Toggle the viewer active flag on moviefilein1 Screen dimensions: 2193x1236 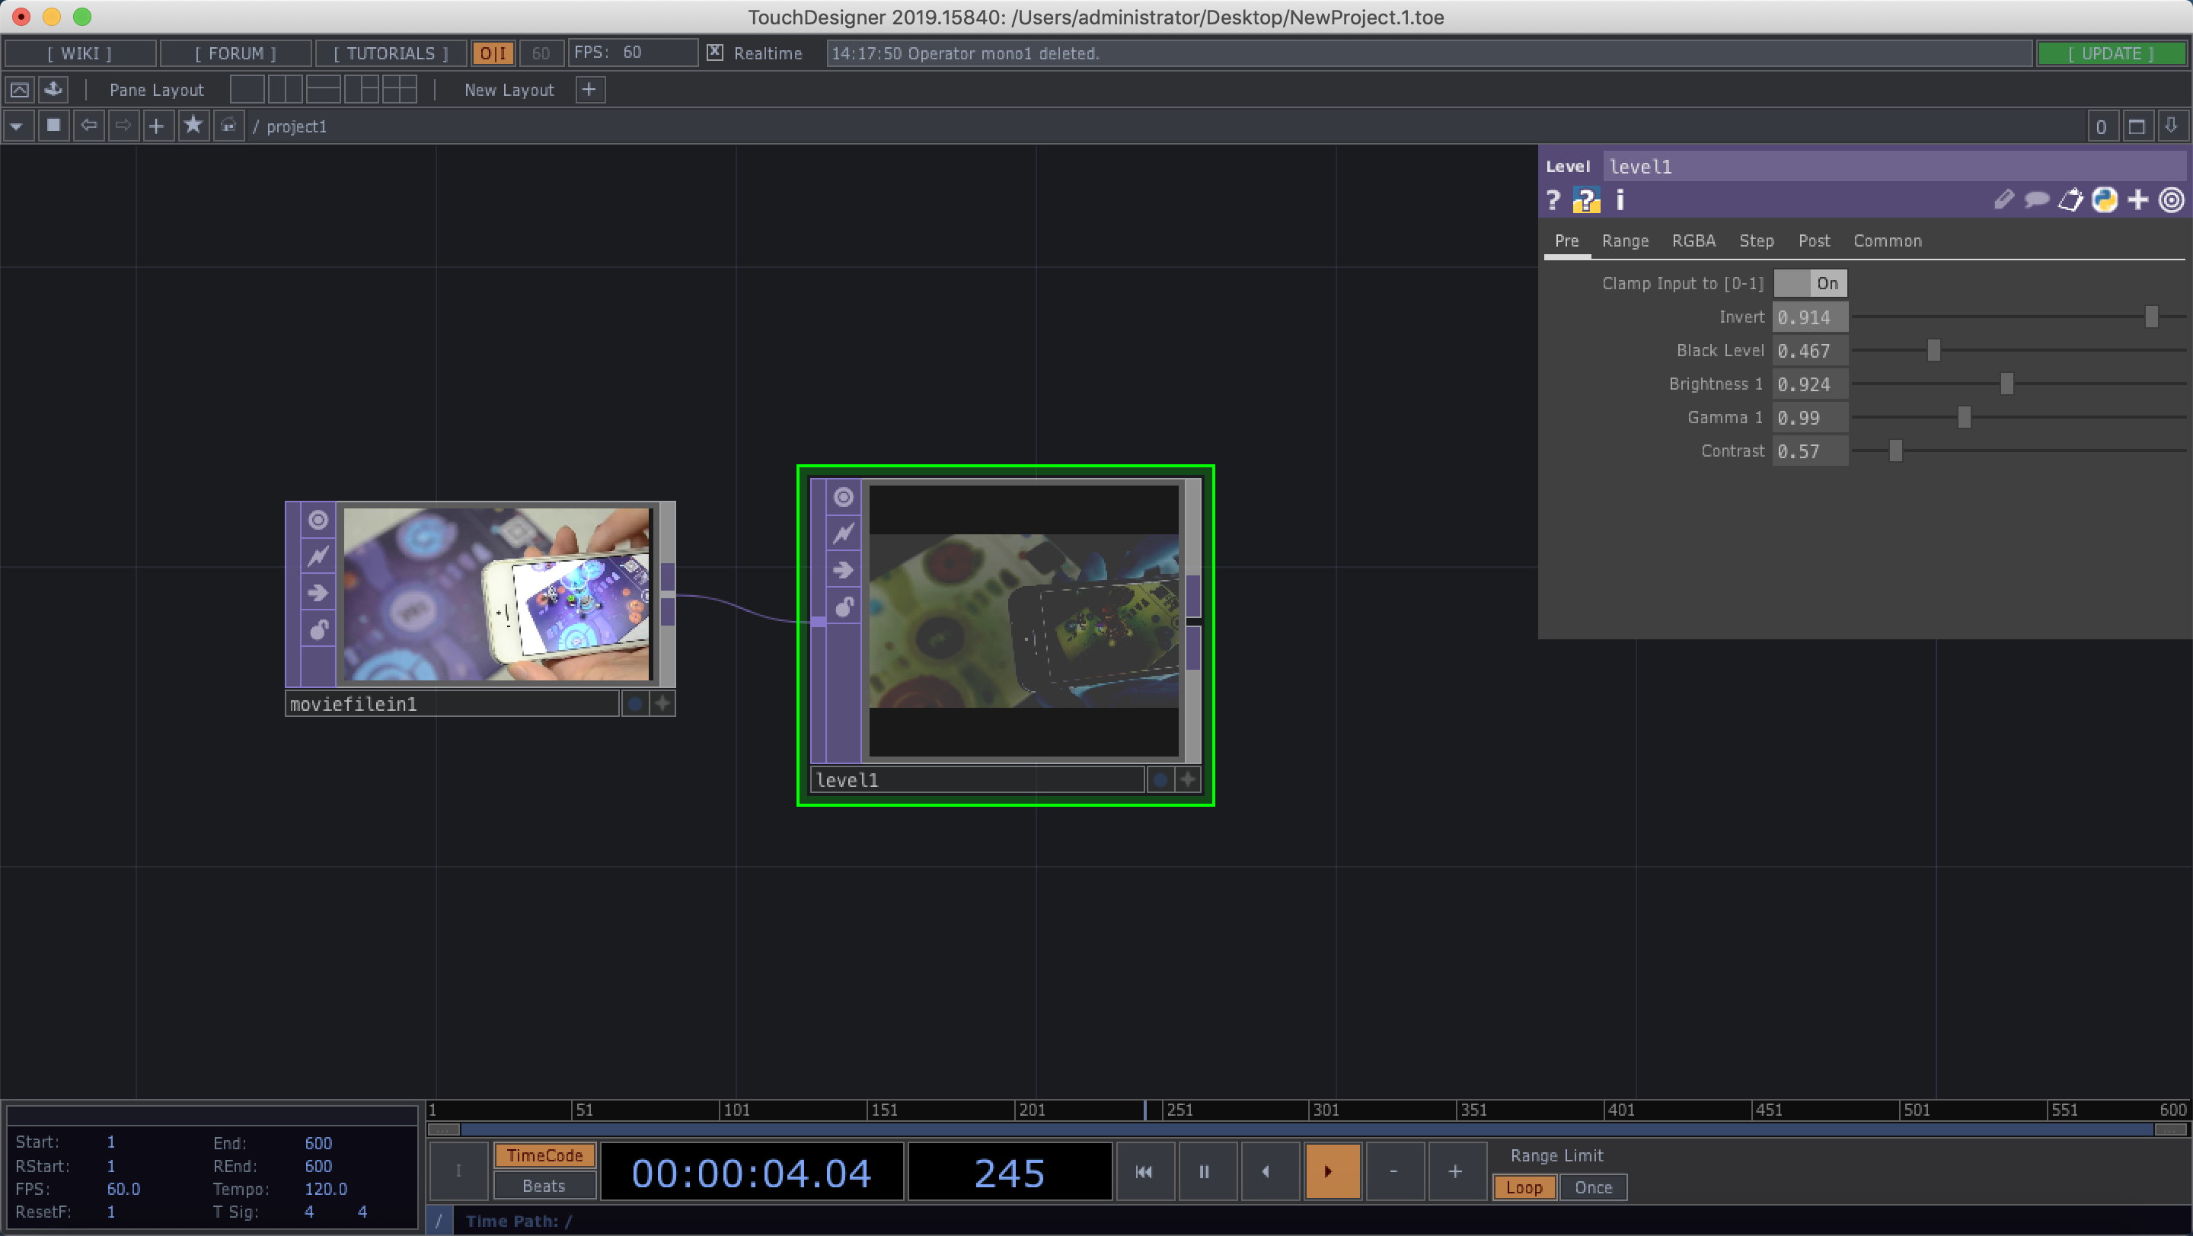pyautogui.click(x=635, y=702)
